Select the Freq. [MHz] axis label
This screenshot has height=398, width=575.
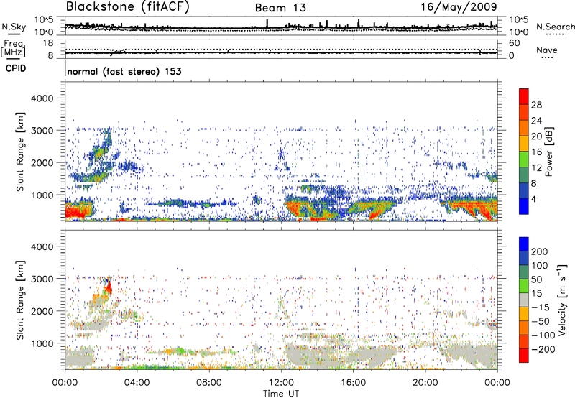pos(14,49)
